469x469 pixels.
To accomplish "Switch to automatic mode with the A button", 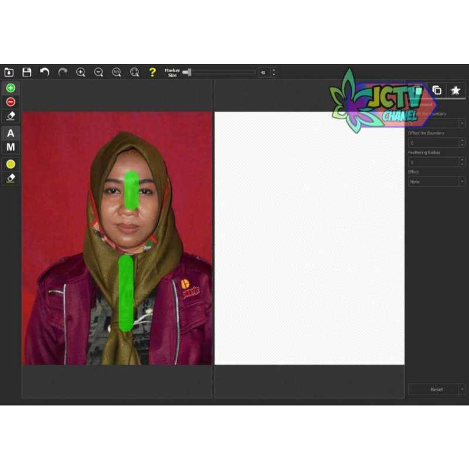I will tap(11, 133).
